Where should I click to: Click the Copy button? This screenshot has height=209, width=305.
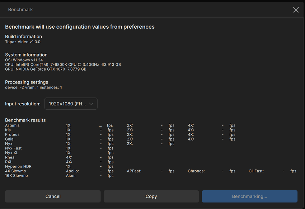pos(151,196)
